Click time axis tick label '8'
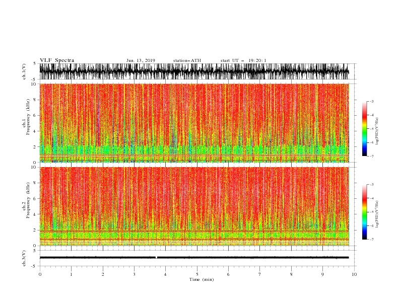The width and height of the screenshot is (399, 308). 291,274
